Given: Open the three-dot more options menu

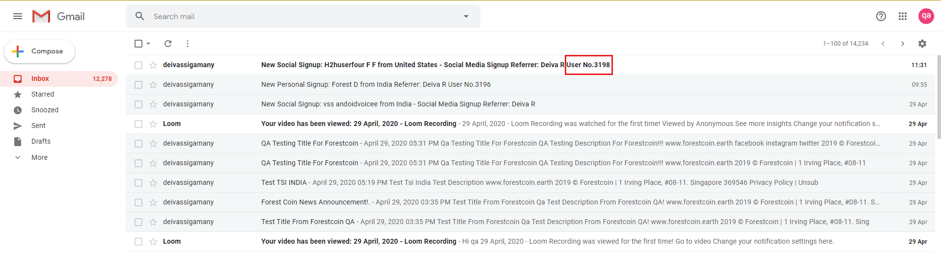Looking at the screenshot, I should [188, 44].
